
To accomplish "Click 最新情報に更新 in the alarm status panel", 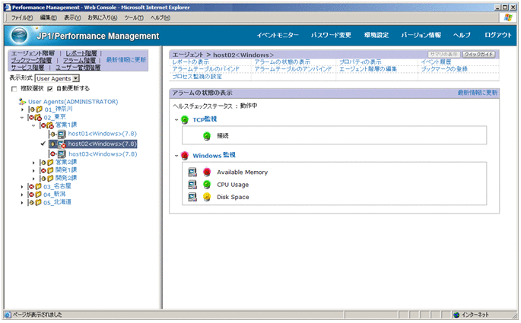I will pyautogui.click(x=478, y=93).
